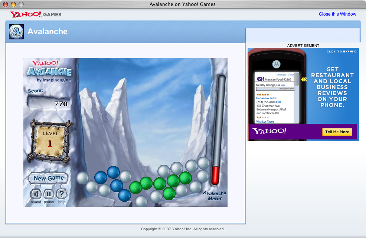Screen dimensions: 366x238
Task: Click the Avalanche Meter label
Action: [x=215, y=196]
